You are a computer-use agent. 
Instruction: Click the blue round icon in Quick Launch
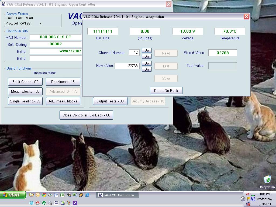pos(32,203)
